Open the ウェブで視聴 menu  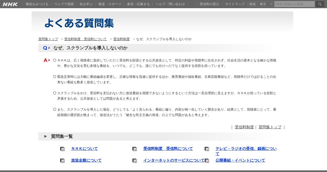click(64, 4)
